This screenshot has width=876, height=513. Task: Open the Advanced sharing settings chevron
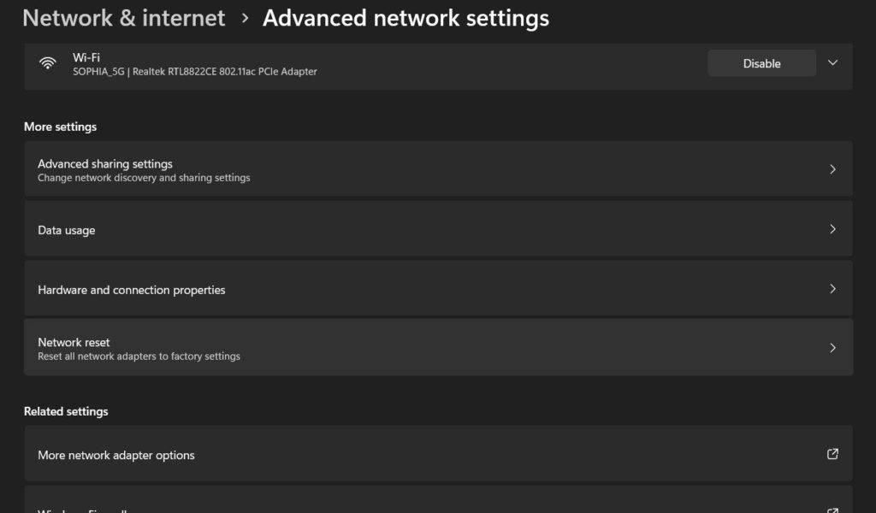point(832,169)
